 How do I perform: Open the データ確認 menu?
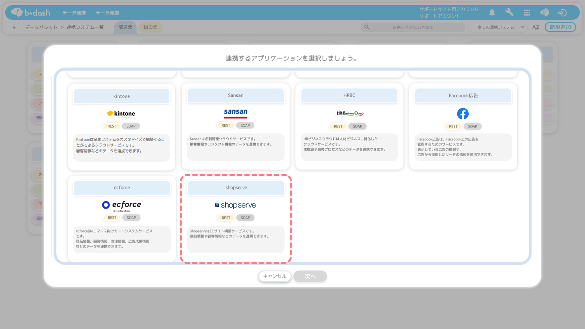coord(107,13)
